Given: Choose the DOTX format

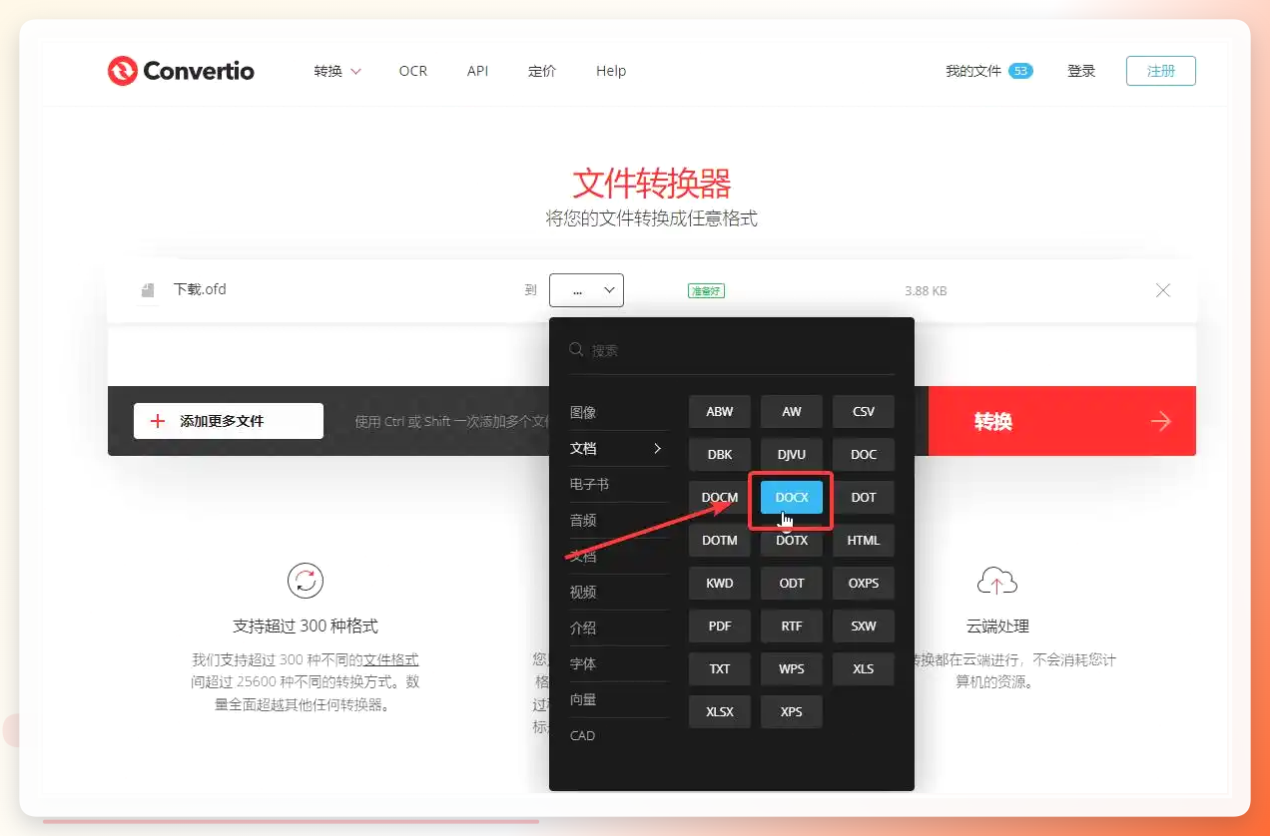Looking at the screenshot, I should click(x=792, y=540).
